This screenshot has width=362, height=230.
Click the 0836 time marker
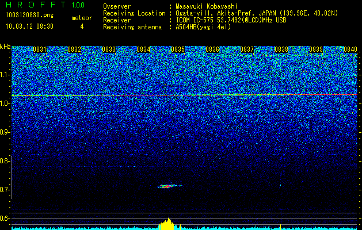pos(212,49)
